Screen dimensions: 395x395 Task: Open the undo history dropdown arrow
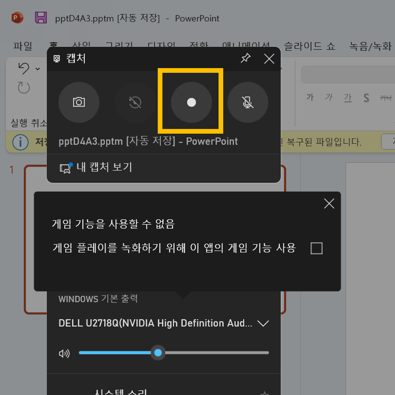coord(37,69)
